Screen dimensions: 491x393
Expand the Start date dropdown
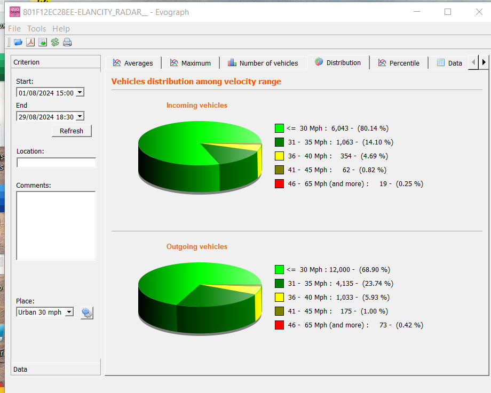(x=80, y=93)
